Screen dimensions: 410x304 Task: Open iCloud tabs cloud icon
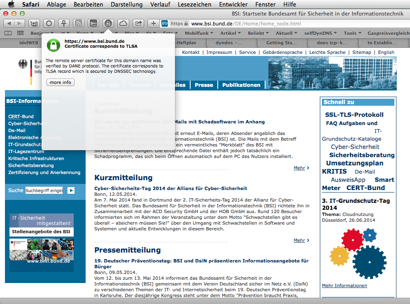(123, 23)
